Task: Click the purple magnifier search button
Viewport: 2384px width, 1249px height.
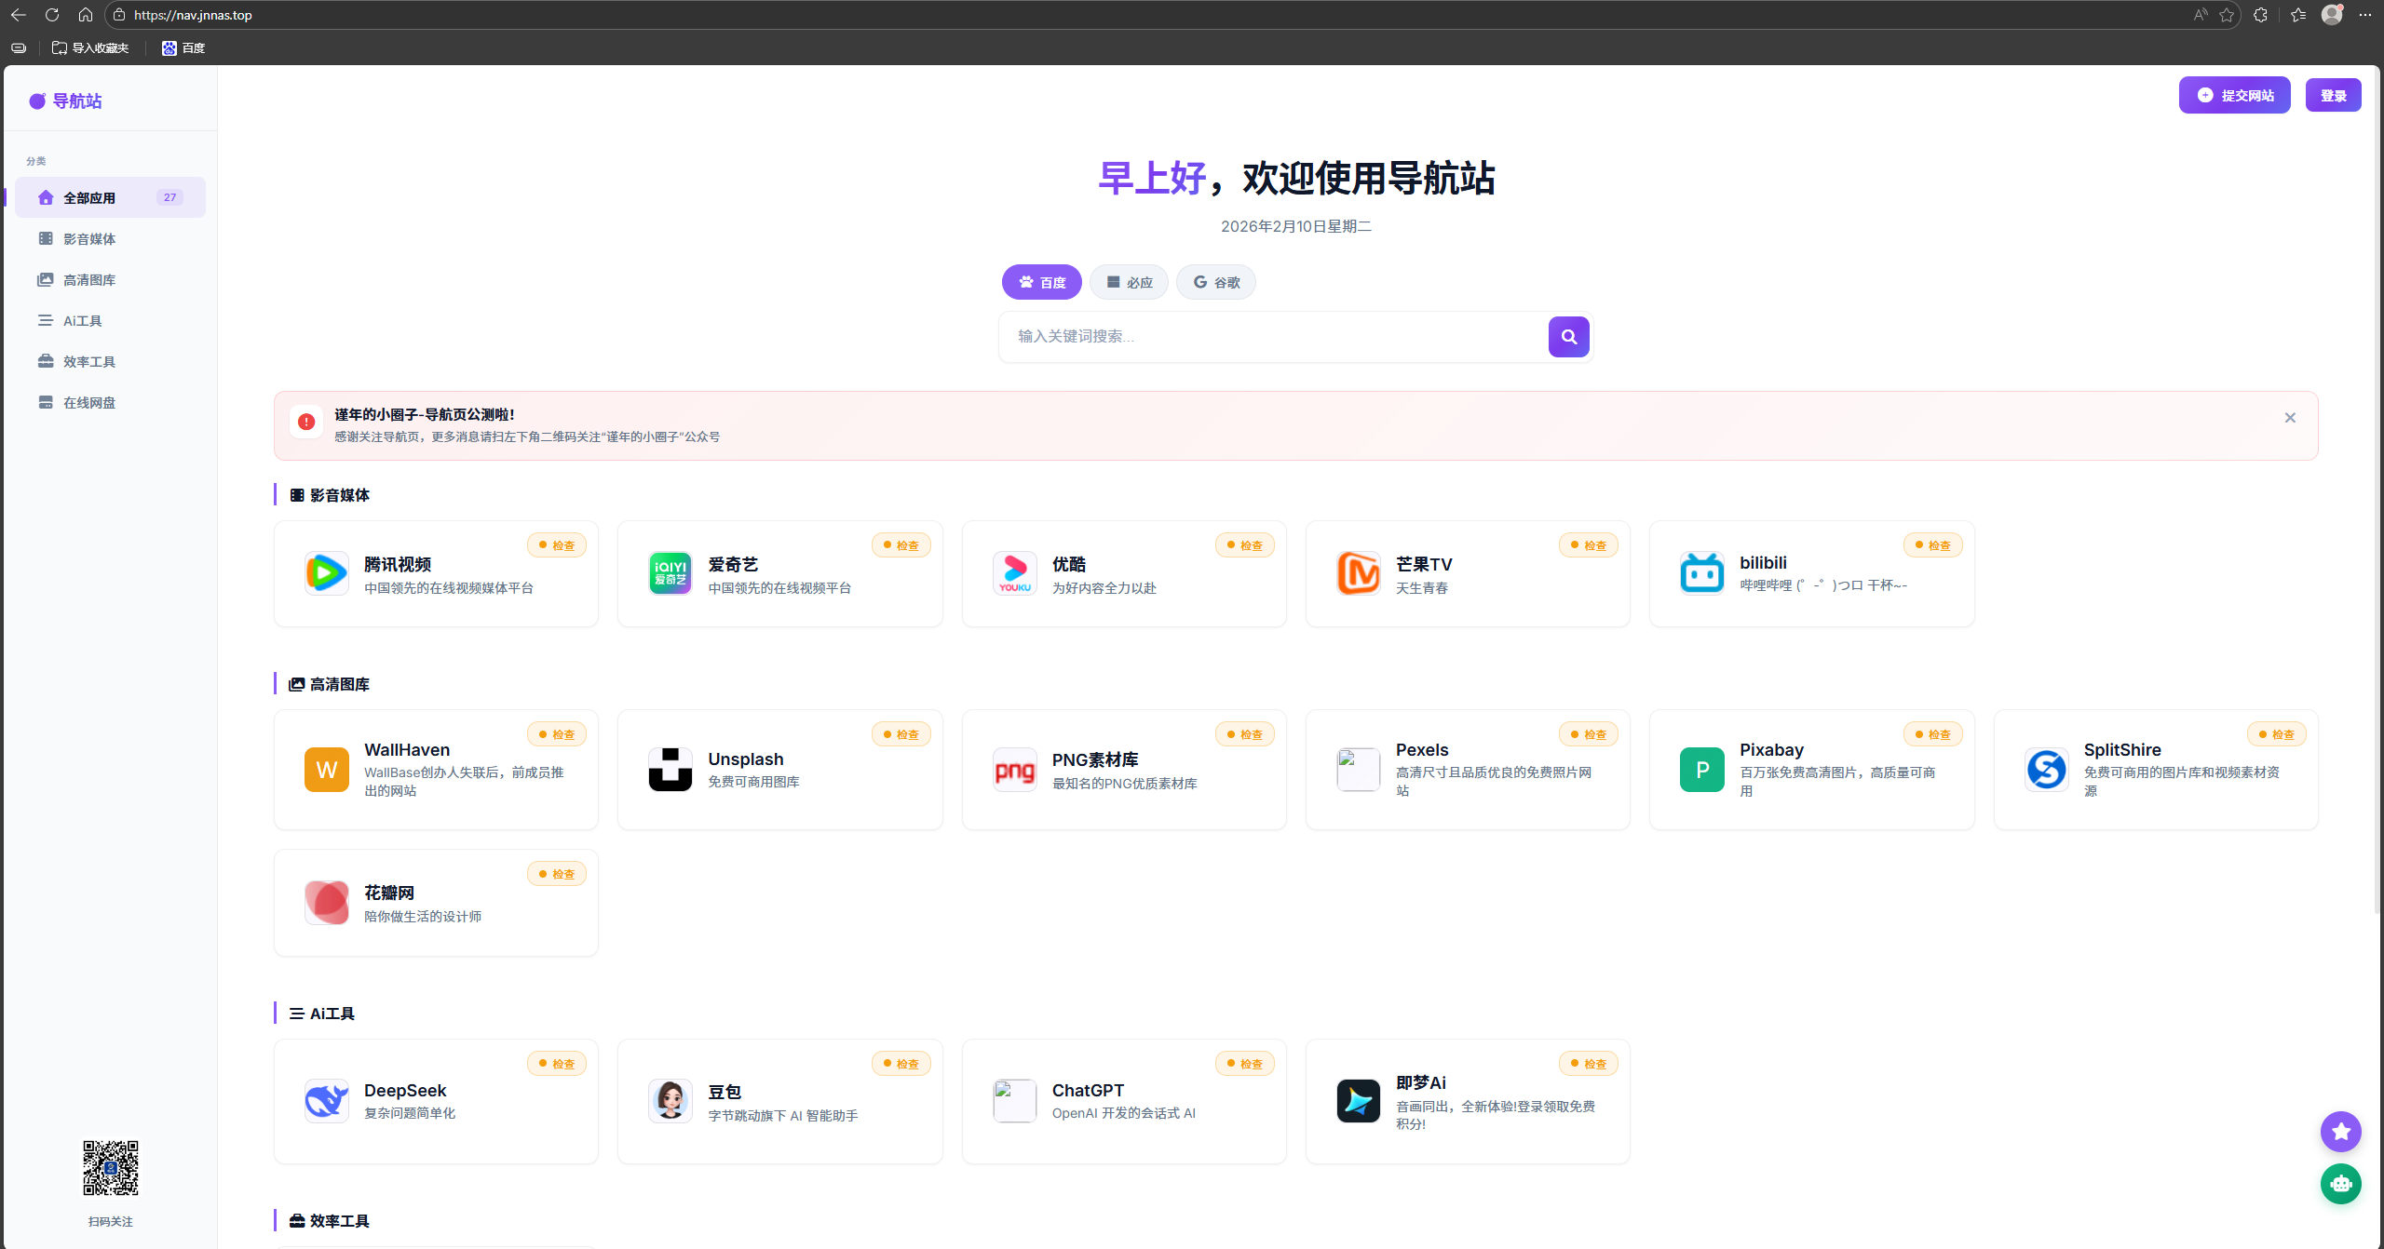Action: click(x=1568, y=337)
